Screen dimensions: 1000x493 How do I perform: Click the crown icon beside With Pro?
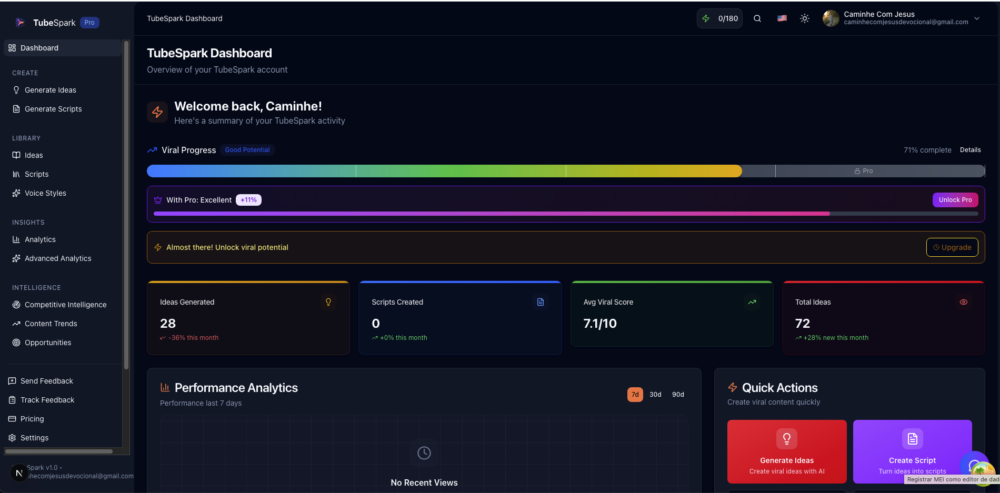point(158,200)
